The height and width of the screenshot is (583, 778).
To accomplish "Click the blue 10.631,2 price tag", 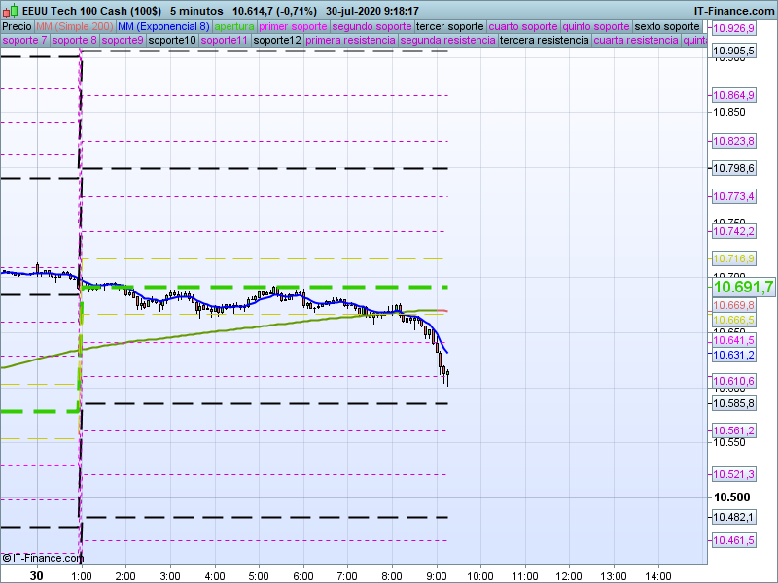I will [734, 356].
